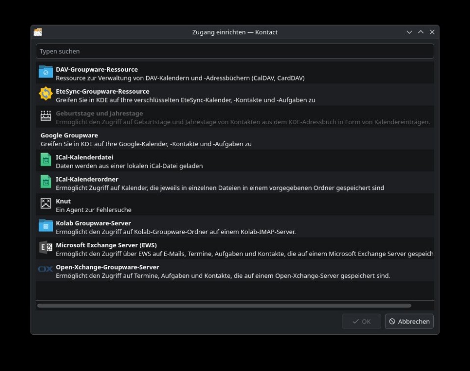Click text 'Ein Agent zur Fehlersuche'
Viewport: 470px width, 371px height.
point(94,210)
